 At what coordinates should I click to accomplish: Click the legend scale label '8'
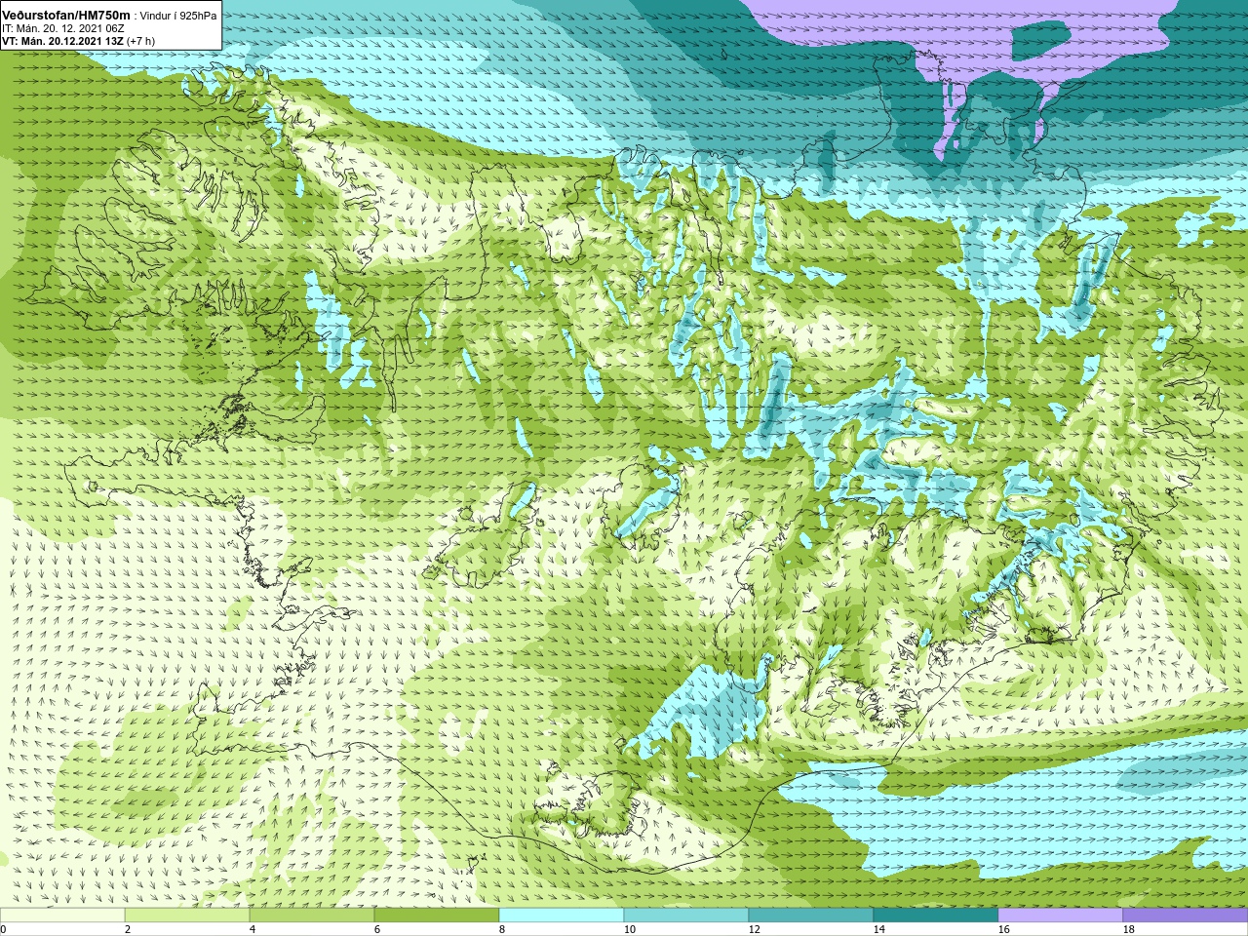502,929
